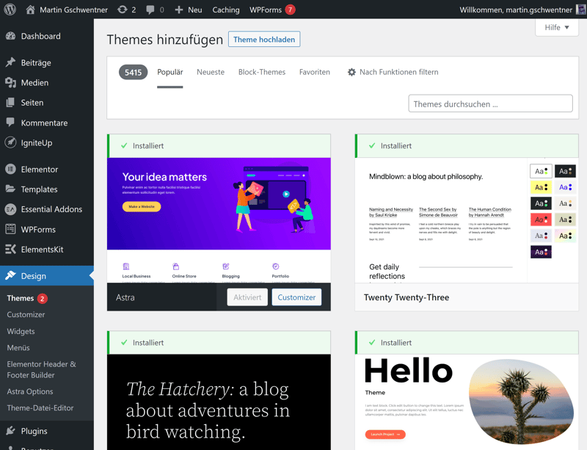
Task: Open Astra Options in the sidebar
Action: 30,391
